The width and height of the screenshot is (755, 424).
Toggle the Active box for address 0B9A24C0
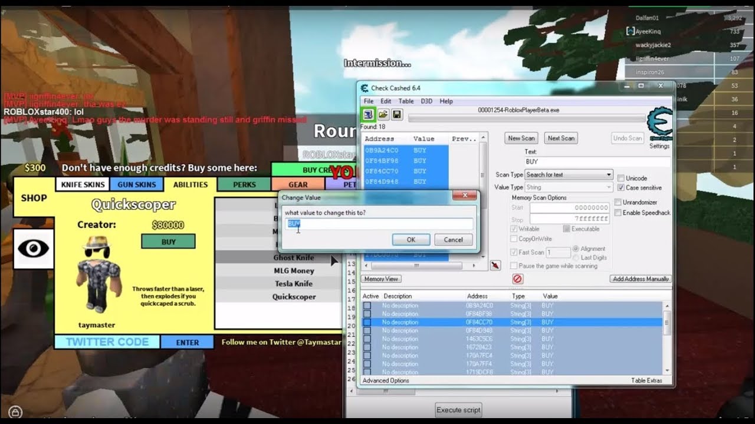(367, 306)
